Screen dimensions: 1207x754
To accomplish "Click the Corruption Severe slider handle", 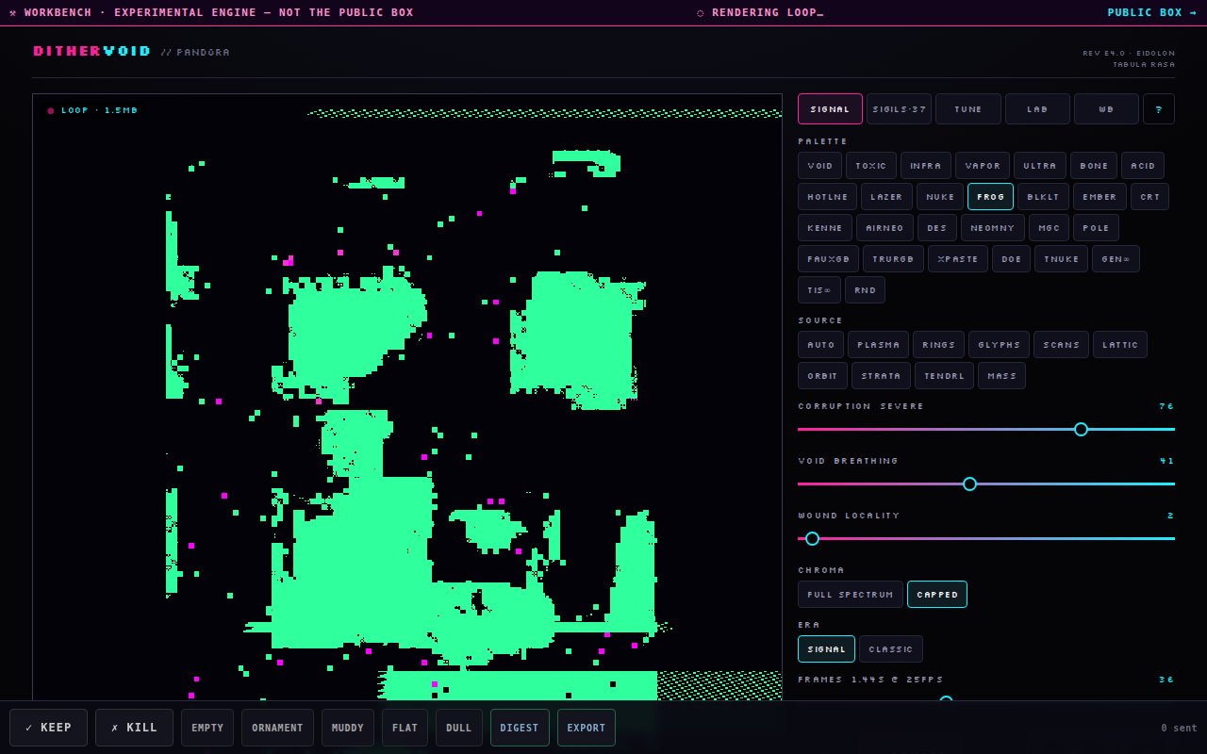I will pos(1081,429).
